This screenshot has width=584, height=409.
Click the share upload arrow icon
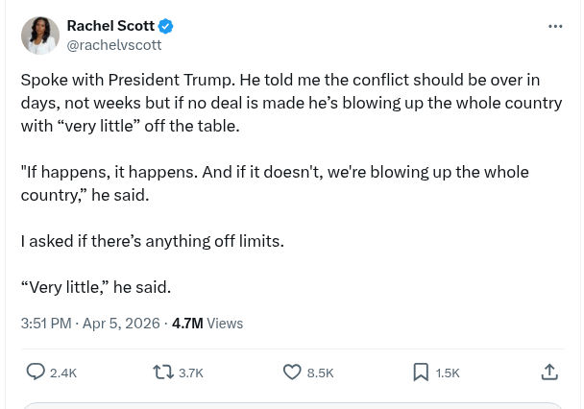pos(549,372)
